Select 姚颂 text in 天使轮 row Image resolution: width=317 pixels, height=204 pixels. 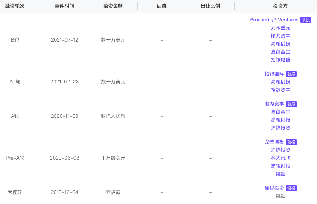pos(280,196)
